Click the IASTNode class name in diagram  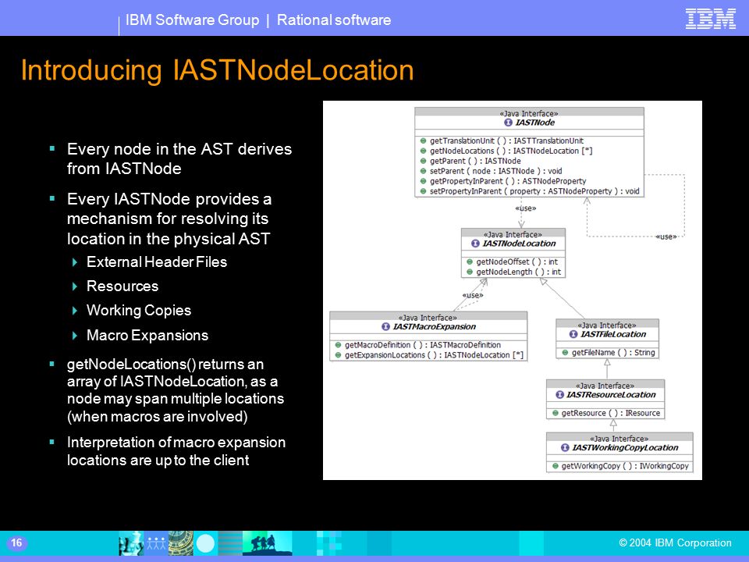(535, 123)
